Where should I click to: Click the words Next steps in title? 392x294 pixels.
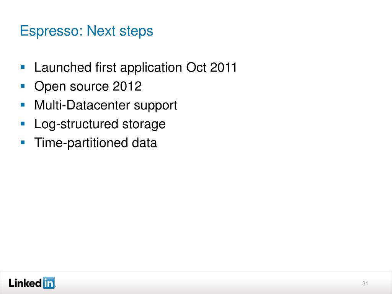(120, 31)
